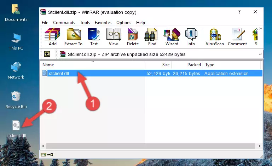Click the drive icon in status bar
This screenshot has height=166, width=272.
[x=44, y=155]
